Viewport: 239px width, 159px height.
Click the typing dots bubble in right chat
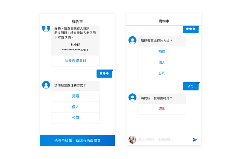191,29
